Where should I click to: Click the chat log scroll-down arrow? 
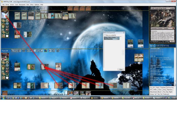pos(175,83)
